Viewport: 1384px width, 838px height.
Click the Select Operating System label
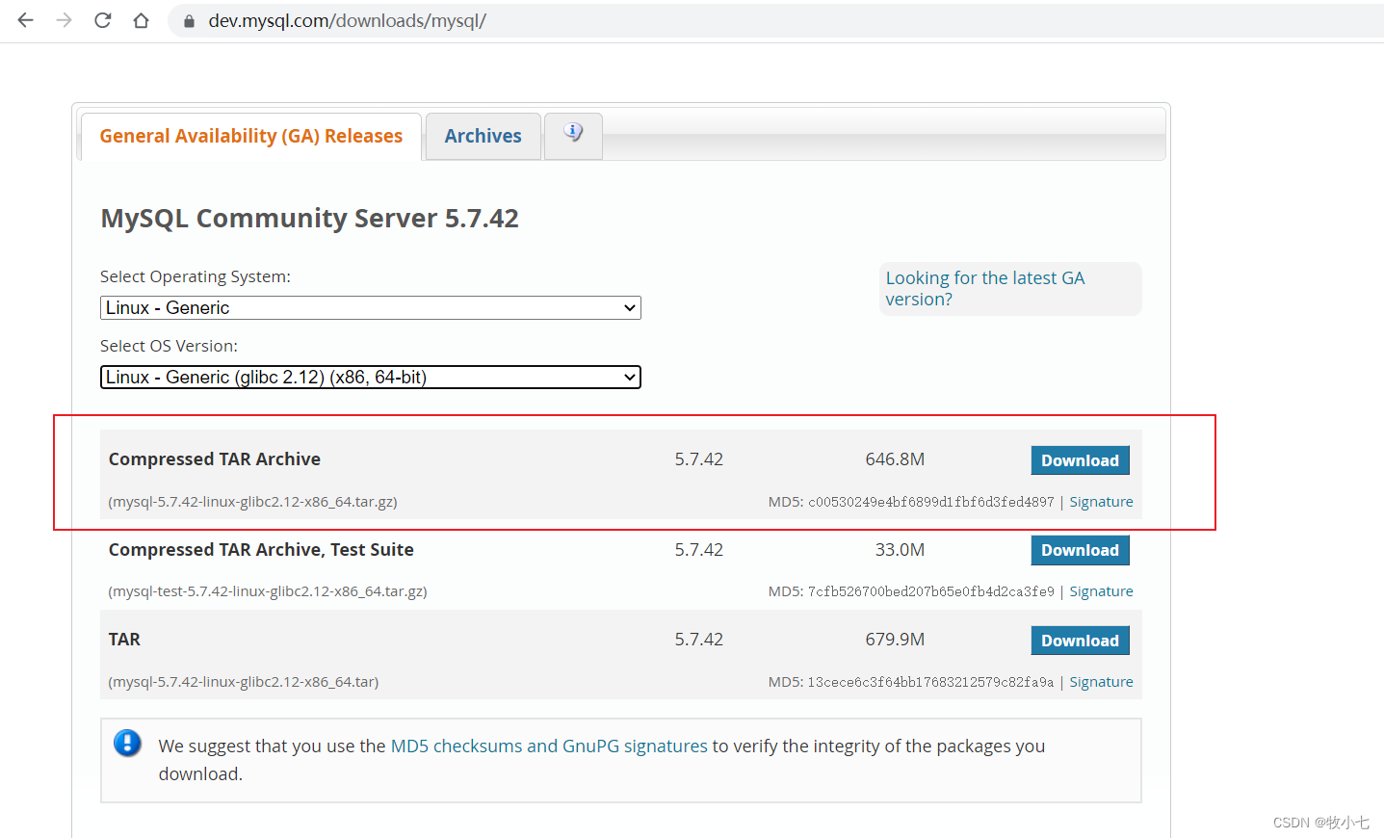click(x=196, y=276)
